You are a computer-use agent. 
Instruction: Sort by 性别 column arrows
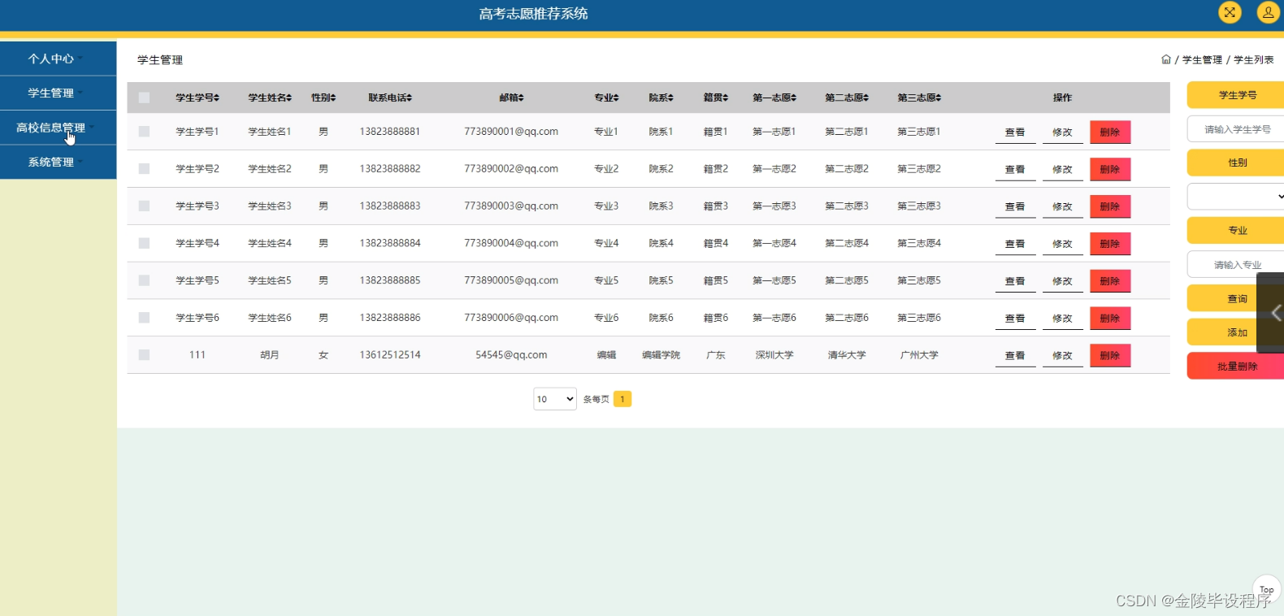click(x=333, y=98)
